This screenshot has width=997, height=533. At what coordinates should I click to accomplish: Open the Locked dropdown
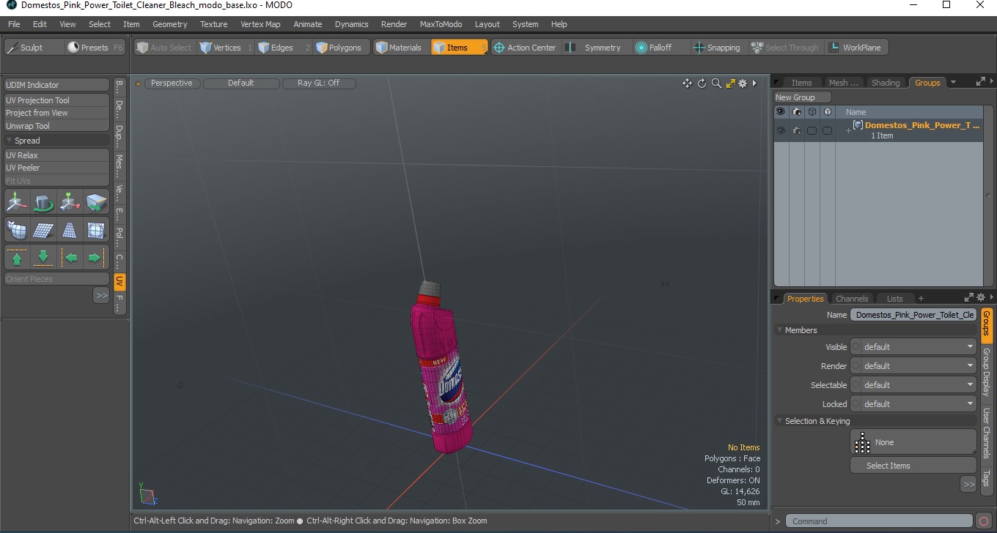[x=913, y=404]
